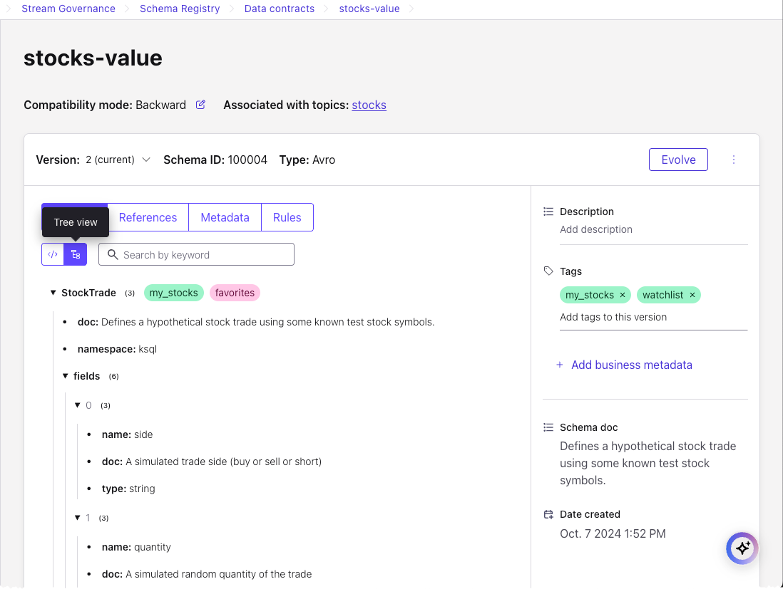Remove the watchlist tag via x
The image size is (783, 589).
[692, 295]
